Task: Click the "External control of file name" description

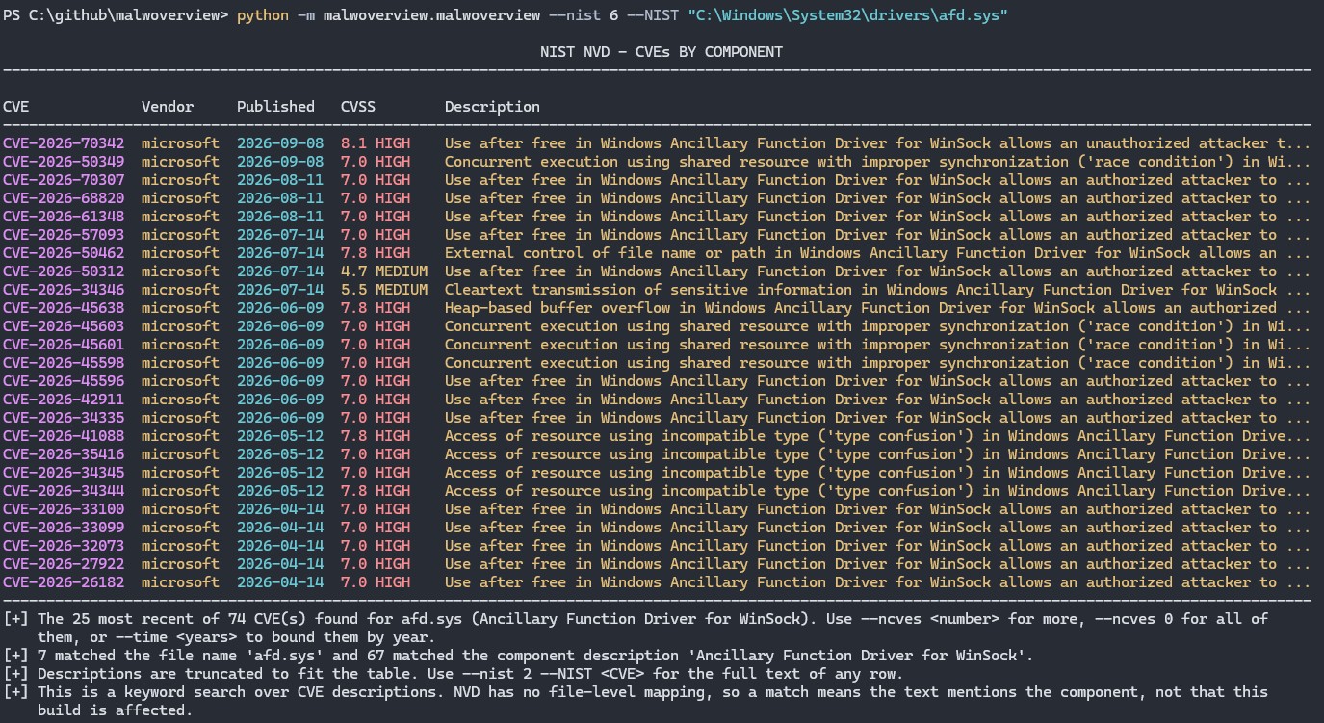Action: [x=878, y=253]
